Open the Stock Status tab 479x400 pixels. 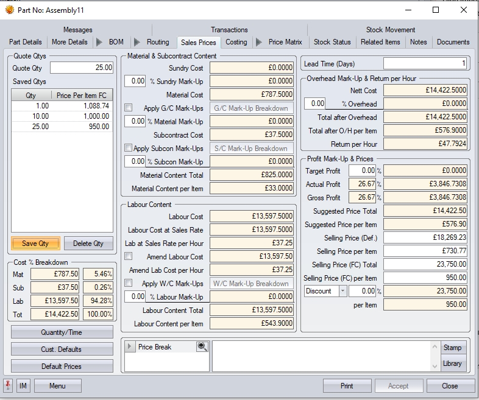tap(332, 42)
